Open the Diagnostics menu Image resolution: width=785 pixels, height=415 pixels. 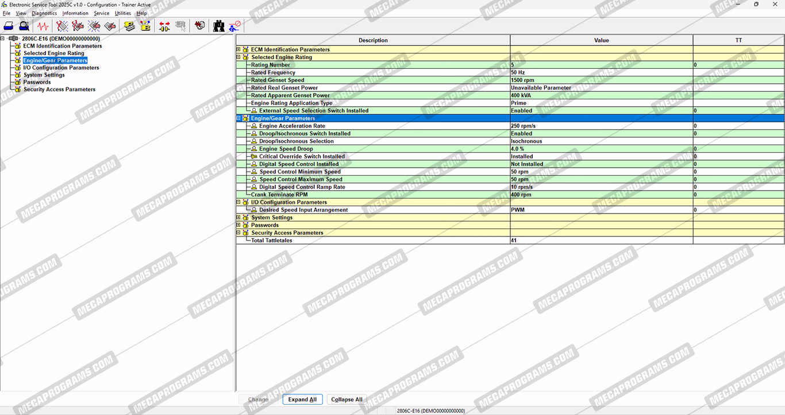tap(44, 13)
